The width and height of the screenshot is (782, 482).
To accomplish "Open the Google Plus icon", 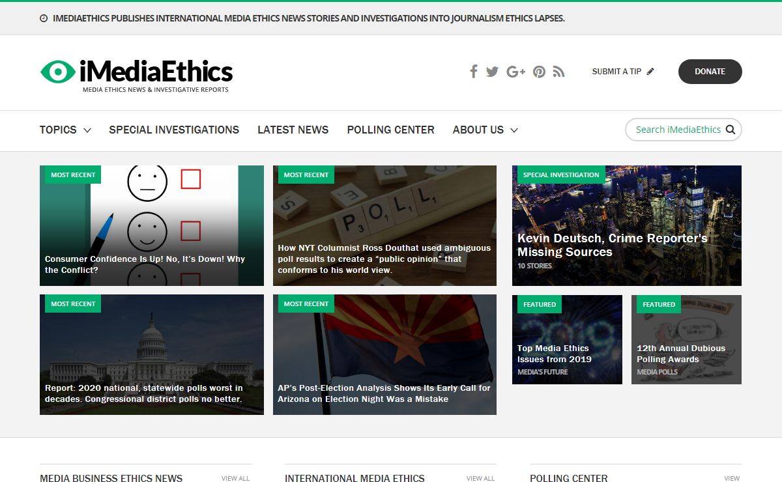I will pos(515,72).
